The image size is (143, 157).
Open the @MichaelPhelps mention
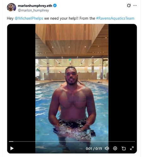[29, 18]
